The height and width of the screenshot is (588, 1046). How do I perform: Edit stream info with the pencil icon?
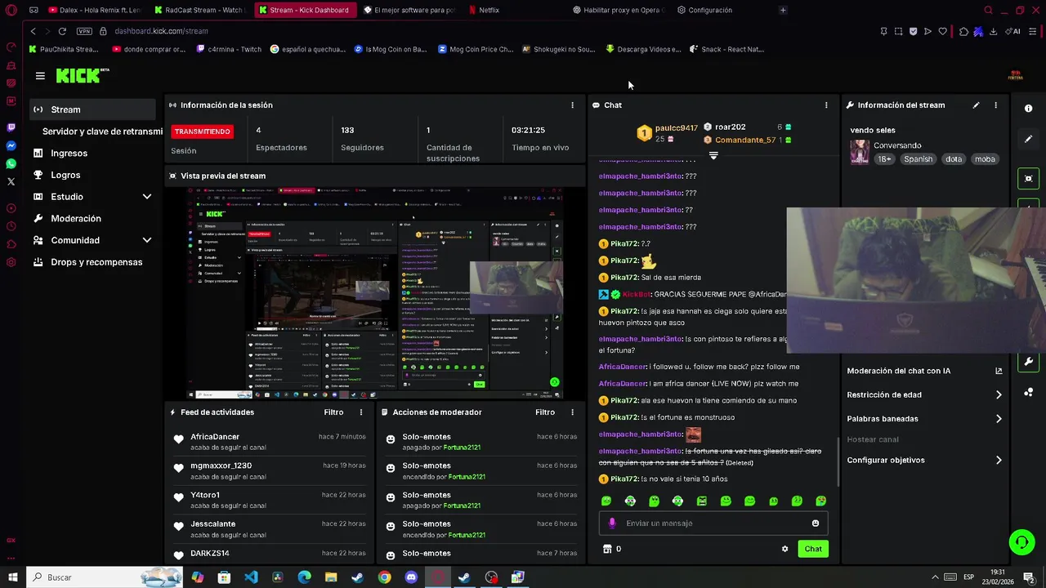click(x=976, y=105)
